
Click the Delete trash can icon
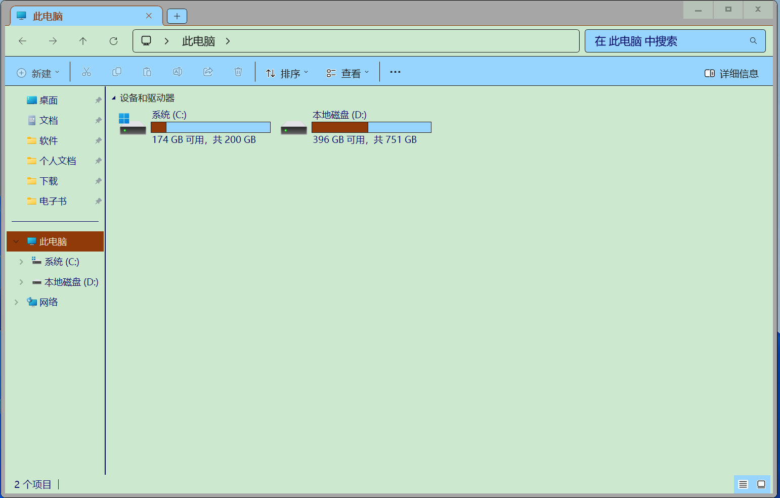point(238,72)
